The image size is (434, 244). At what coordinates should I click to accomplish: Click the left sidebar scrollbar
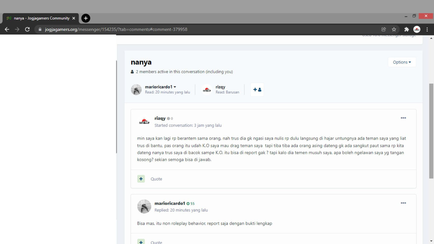pos(116,107)
